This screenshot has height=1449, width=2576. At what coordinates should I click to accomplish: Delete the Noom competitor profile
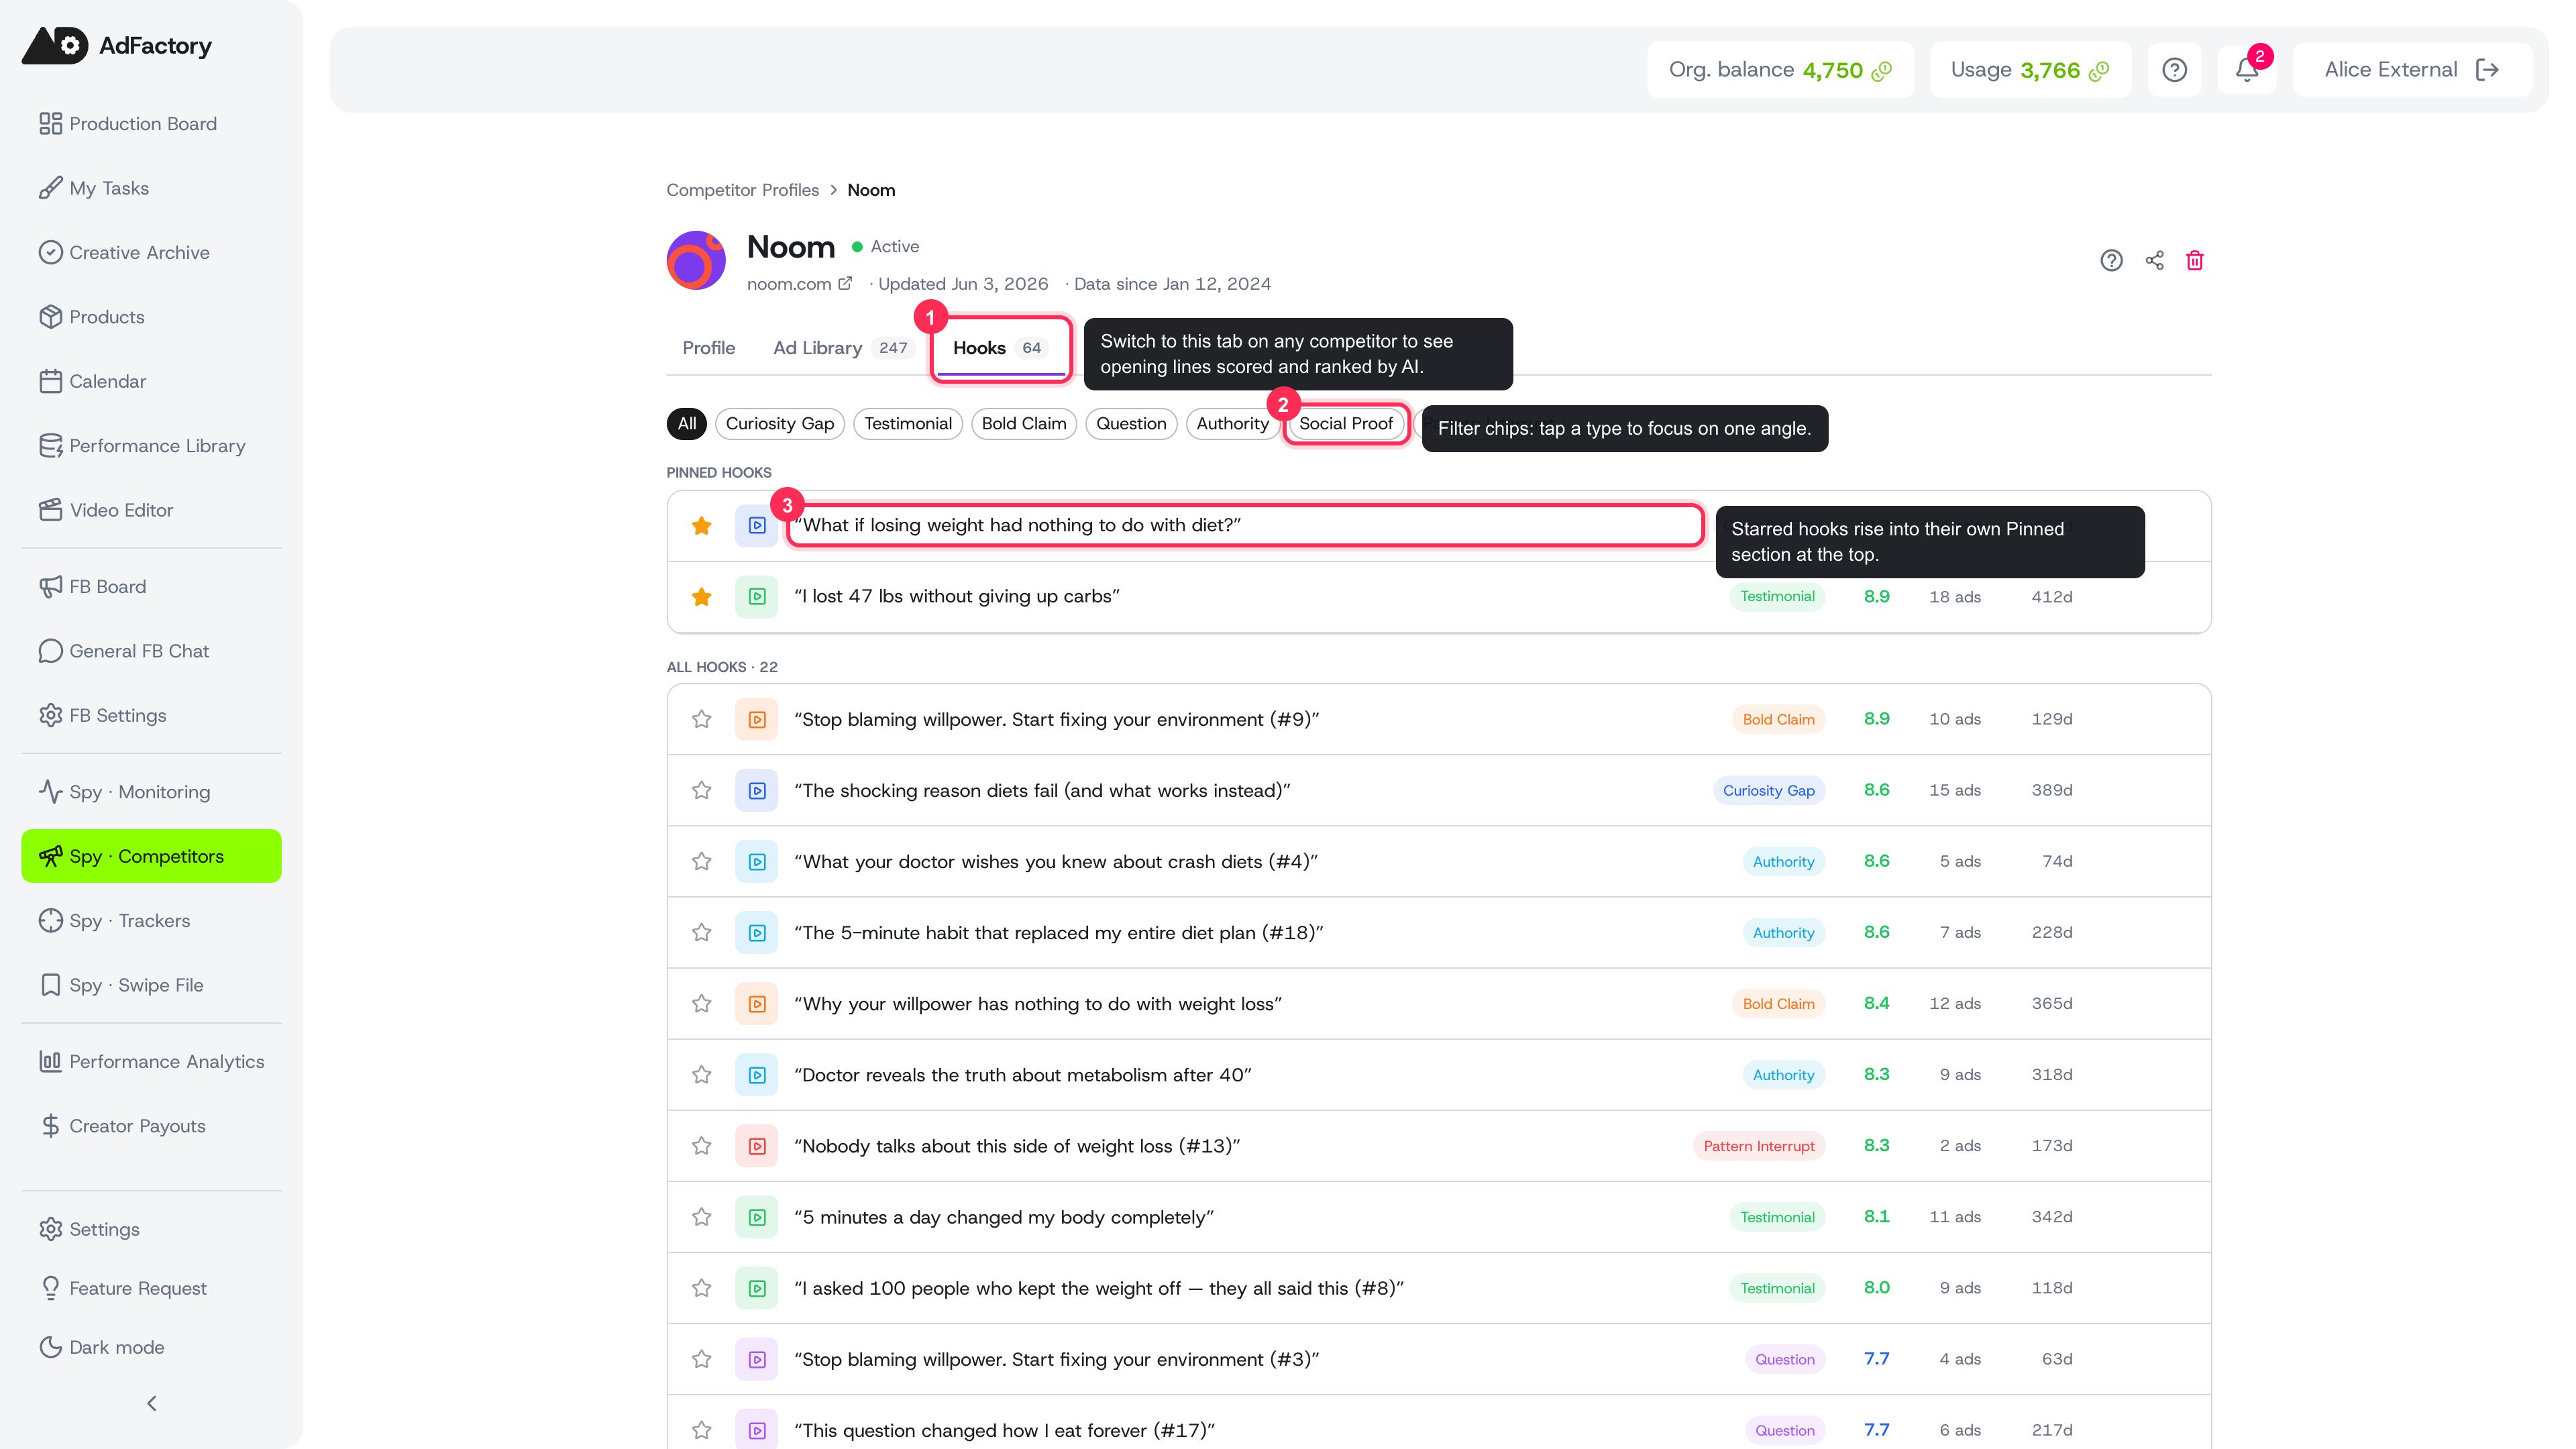pos(2195,260)
